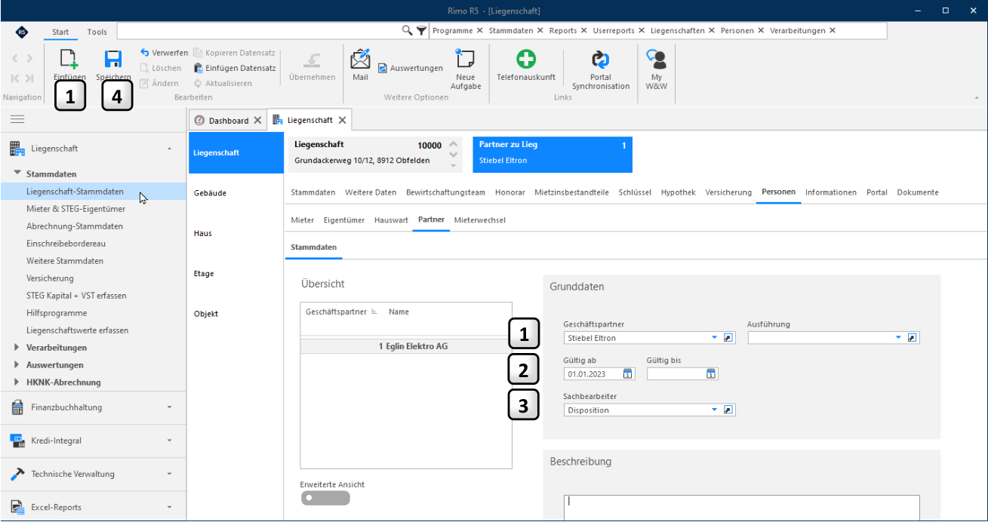
Task: Click the Einfügen new record icon
Action: [69, 60]
